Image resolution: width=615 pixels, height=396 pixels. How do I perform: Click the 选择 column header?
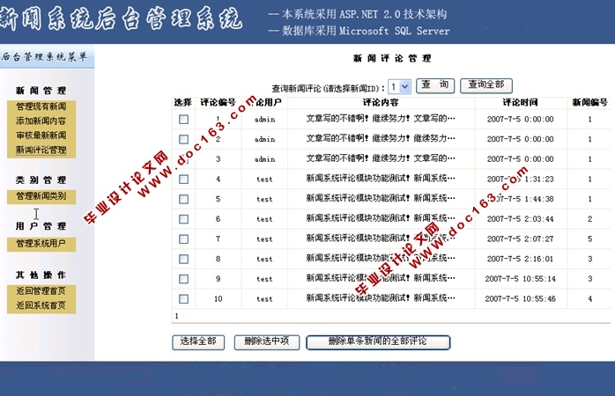182,103
